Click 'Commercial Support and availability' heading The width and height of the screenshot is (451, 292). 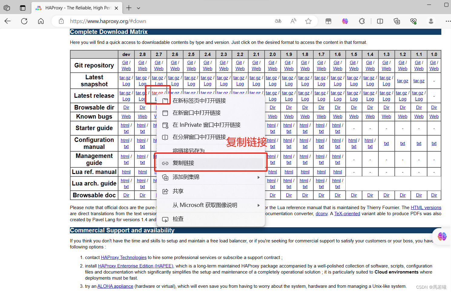[122, 230]
